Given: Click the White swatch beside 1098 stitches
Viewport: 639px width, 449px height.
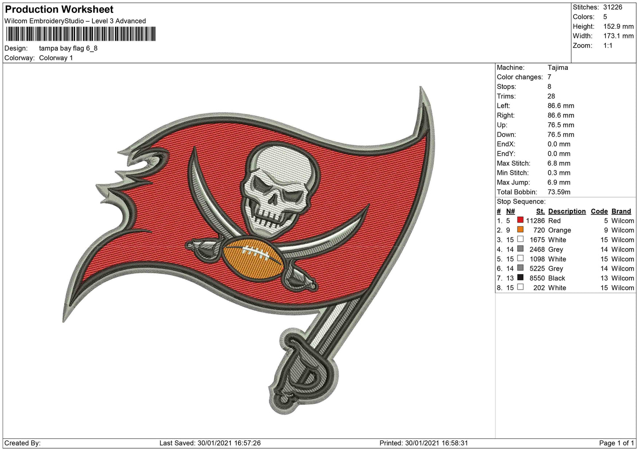Looking at the screenshot, I should [520, 259].
